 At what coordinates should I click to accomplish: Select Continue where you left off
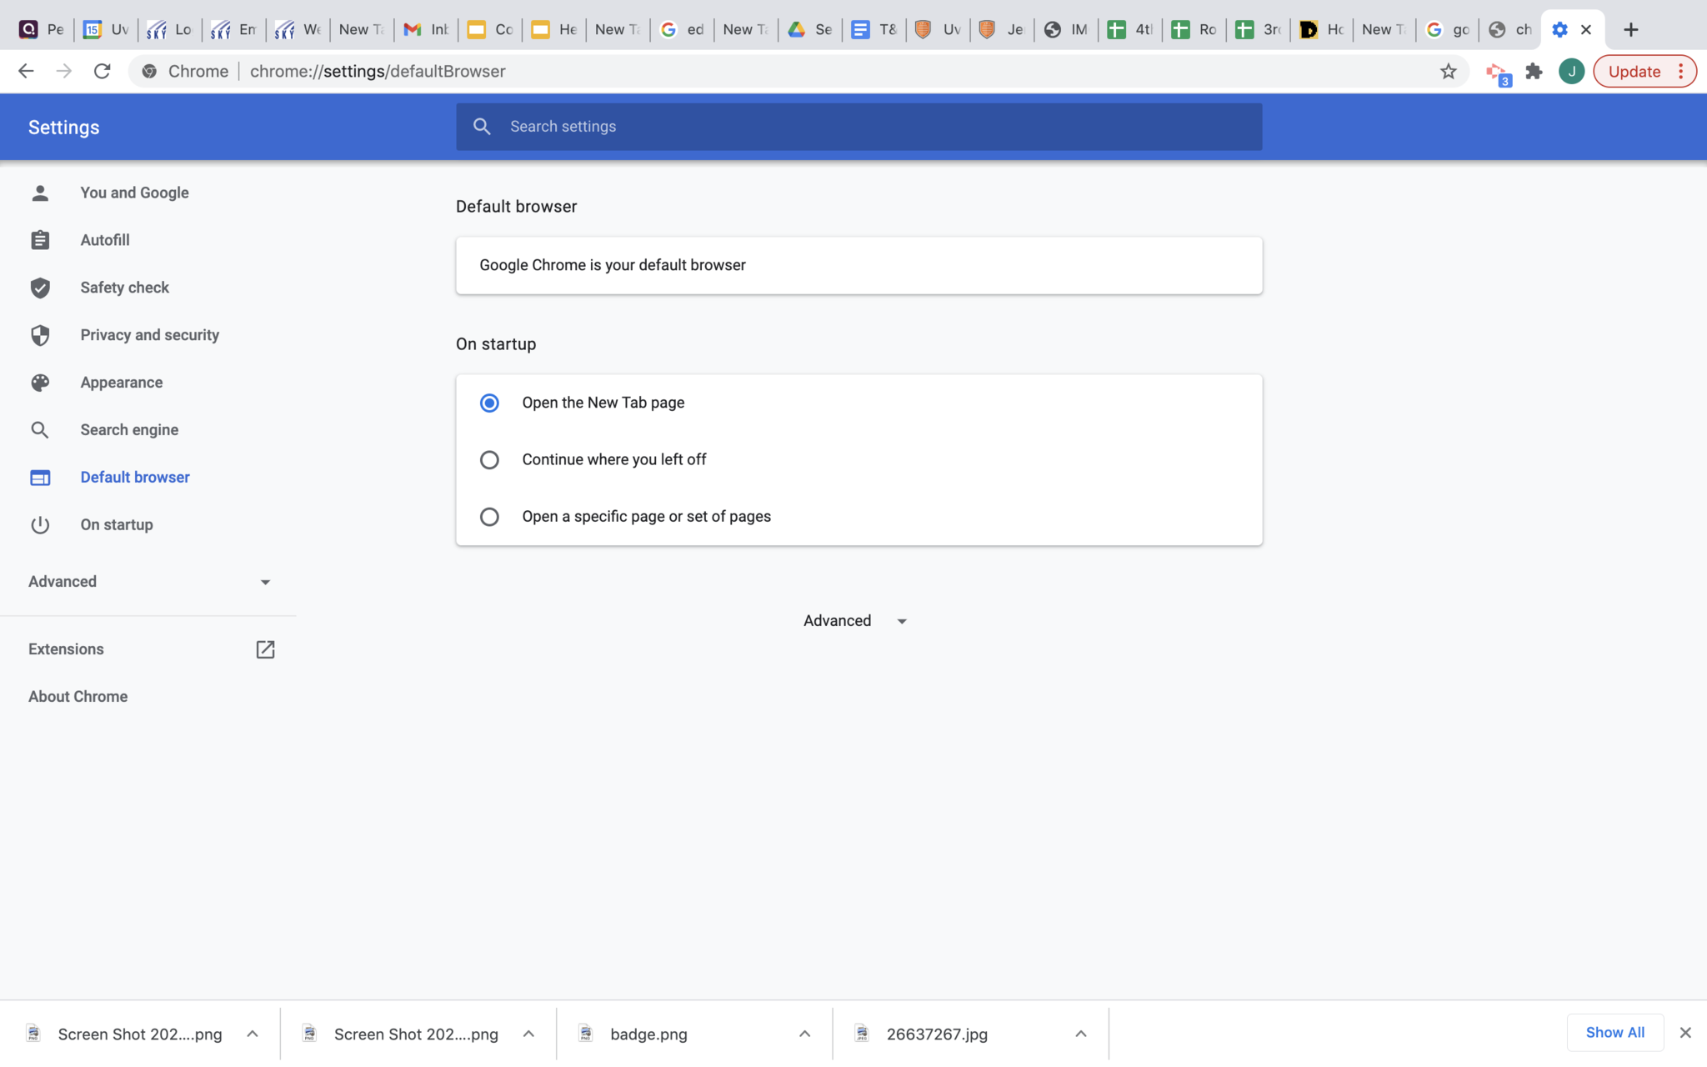point(489,459)
